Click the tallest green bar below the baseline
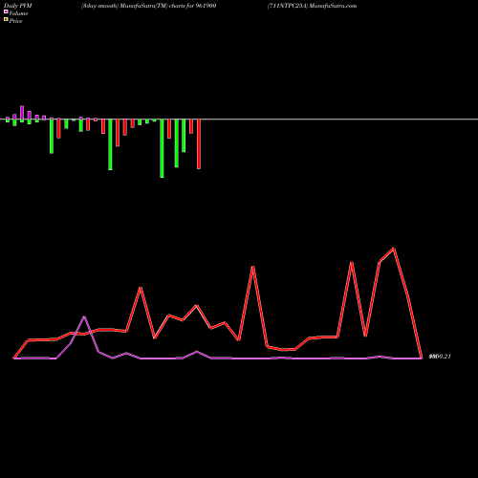 point(162,148)
